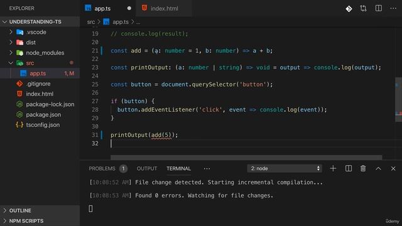
Task: Click the modified dot beside src folder
Action: point(72,63)
